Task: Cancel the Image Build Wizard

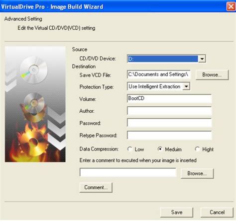Action: coord(217,213)
